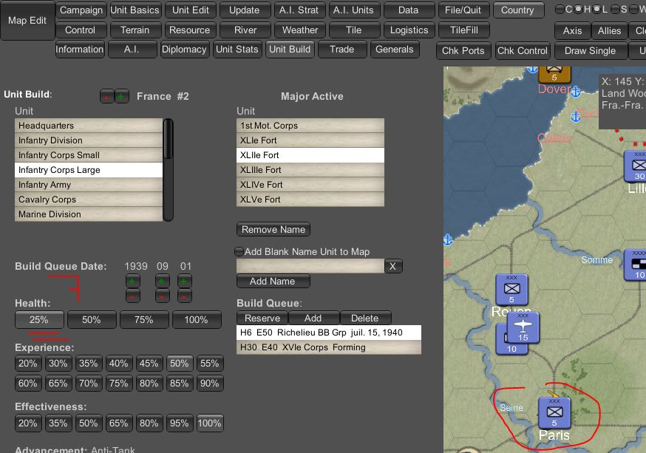The height and width of the screenshot is (453, 646).
Task: Click the unit type list scrollbar
Action: point(168,170)
